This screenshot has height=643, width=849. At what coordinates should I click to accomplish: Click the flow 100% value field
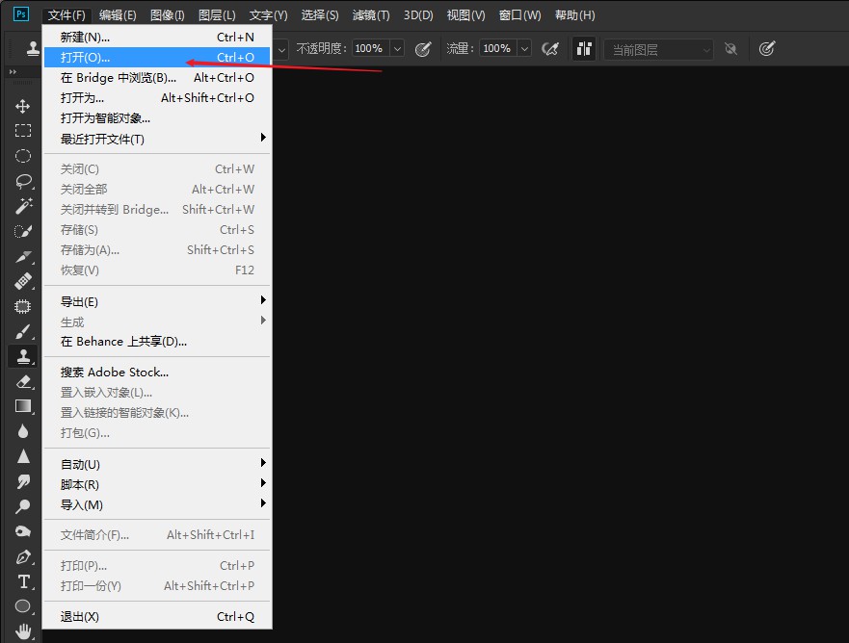tap(498, 49)
